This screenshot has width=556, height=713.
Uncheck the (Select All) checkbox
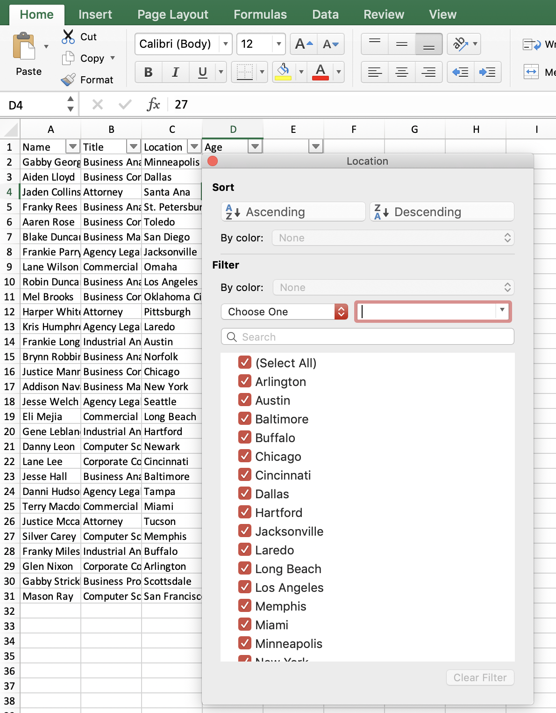click(245, 362)
